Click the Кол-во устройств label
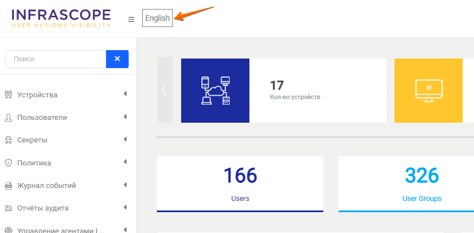This screenshot has width=474, height=233. pos(295,97)
